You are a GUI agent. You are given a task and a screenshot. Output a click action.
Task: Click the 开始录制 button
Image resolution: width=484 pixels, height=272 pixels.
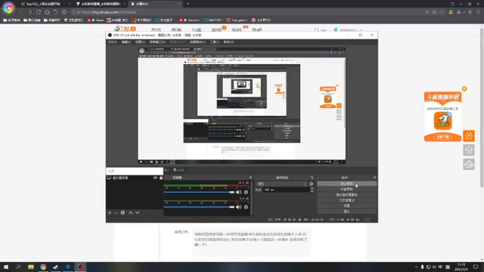[x=347, y=189]
